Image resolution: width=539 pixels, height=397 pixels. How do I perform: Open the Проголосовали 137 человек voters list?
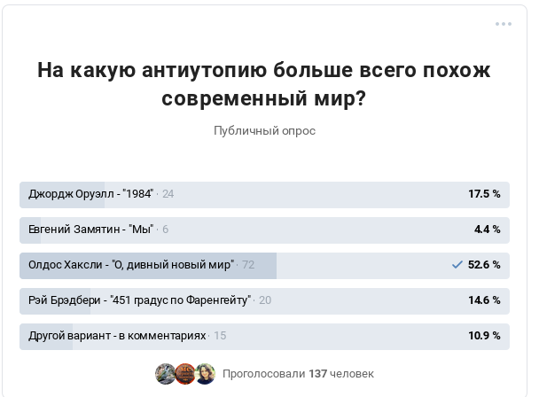[x=298, y=374]
